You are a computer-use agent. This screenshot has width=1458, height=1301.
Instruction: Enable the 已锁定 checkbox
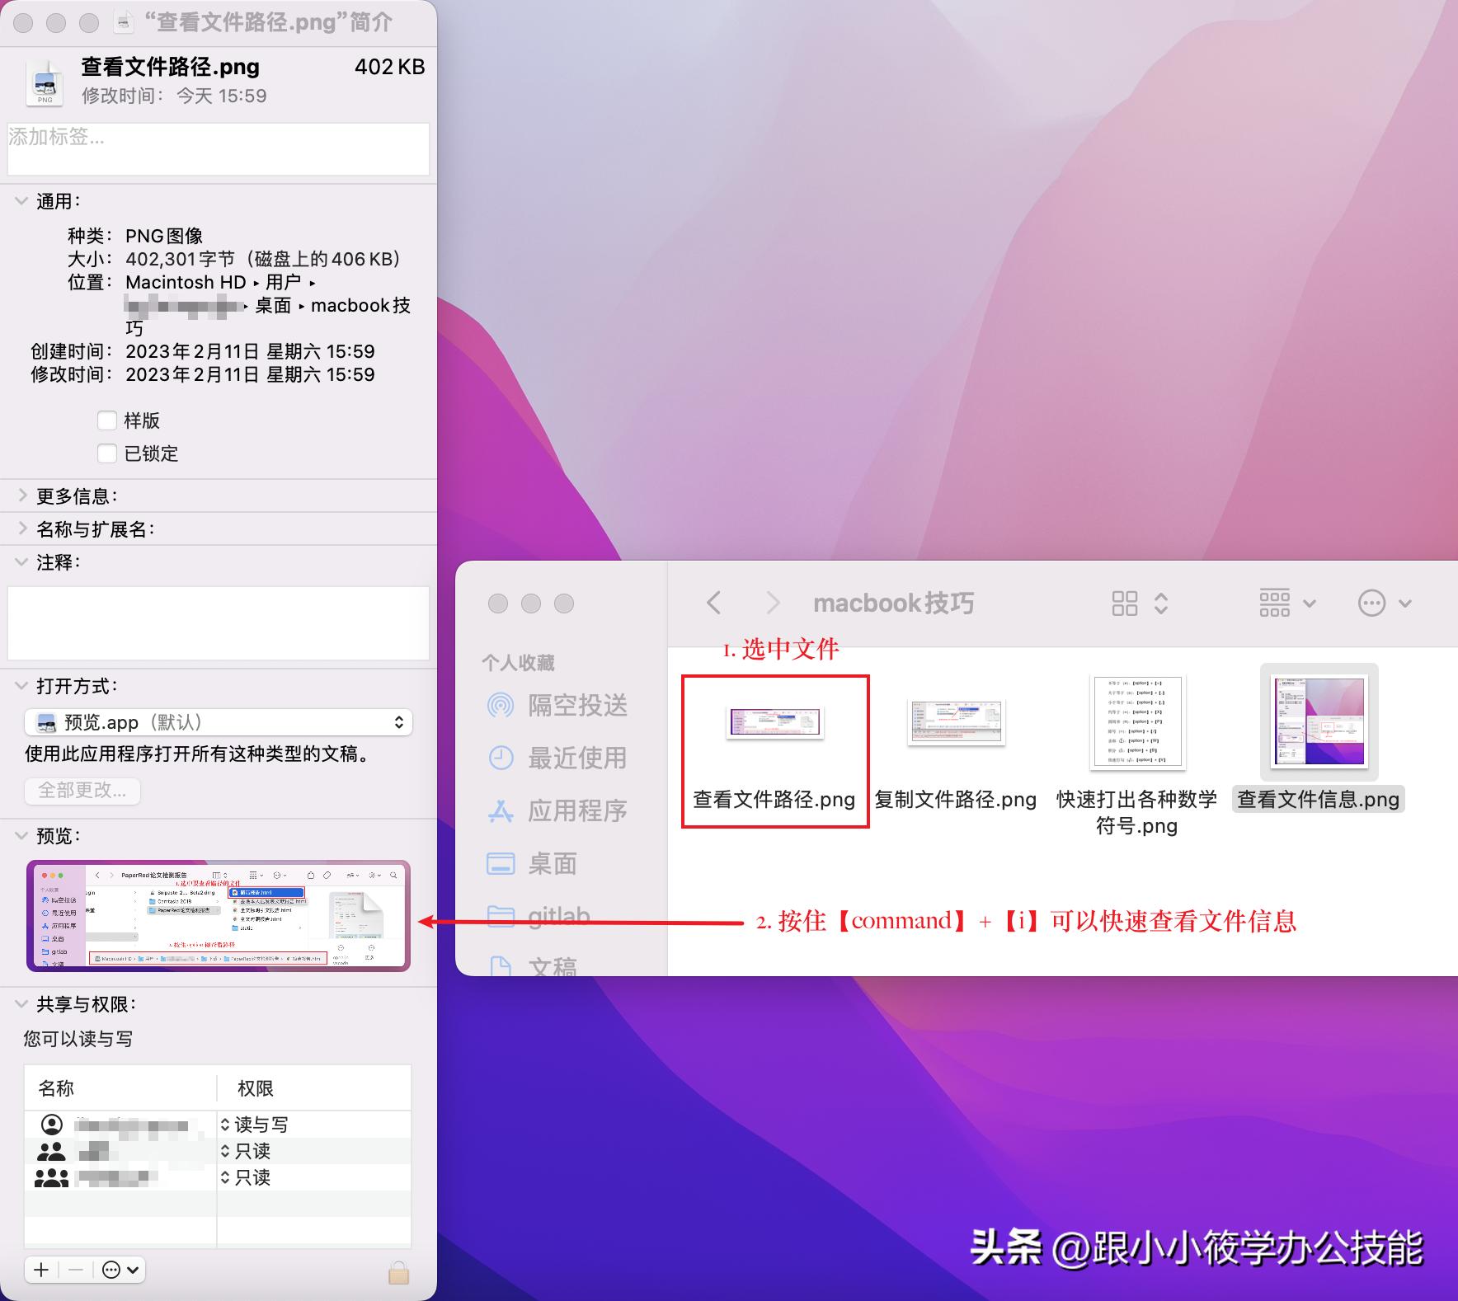107,453
